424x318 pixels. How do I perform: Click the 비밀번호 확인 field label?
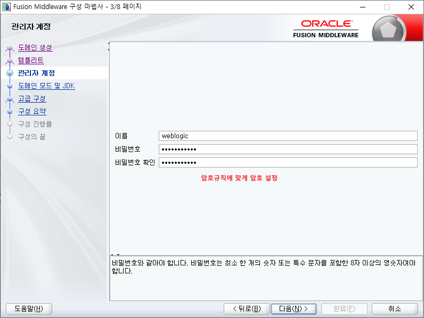(135, 162)
